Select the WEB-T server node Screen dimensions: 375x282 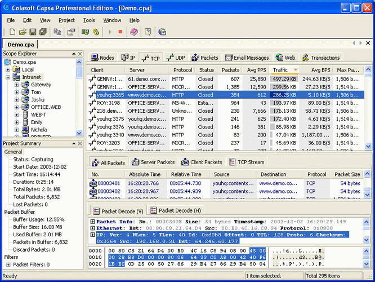(38, 114)
